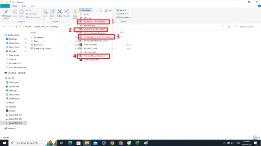Click the Properties checkmark icon in the ribbon

click(x=99, y=11)
